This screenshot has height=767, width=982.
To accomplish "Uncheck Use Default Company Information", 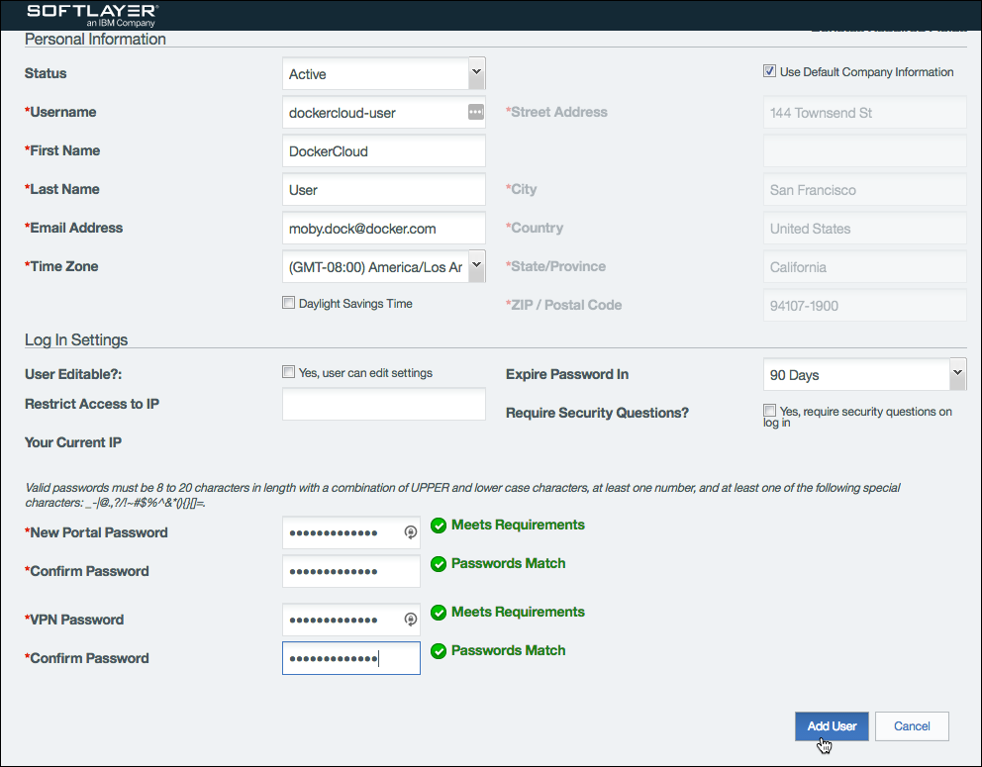I will (x=769, y=71).
